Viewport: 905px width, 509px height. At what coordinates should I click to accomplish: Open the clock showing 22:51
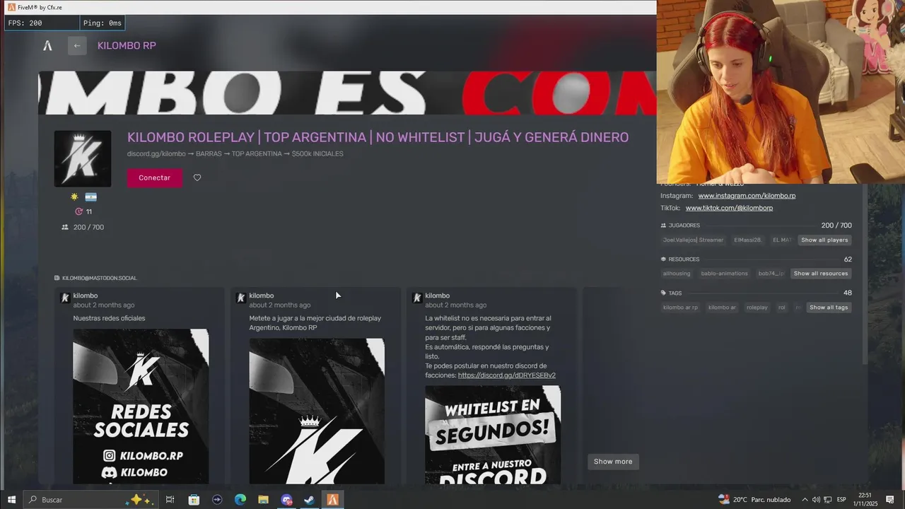865,500
